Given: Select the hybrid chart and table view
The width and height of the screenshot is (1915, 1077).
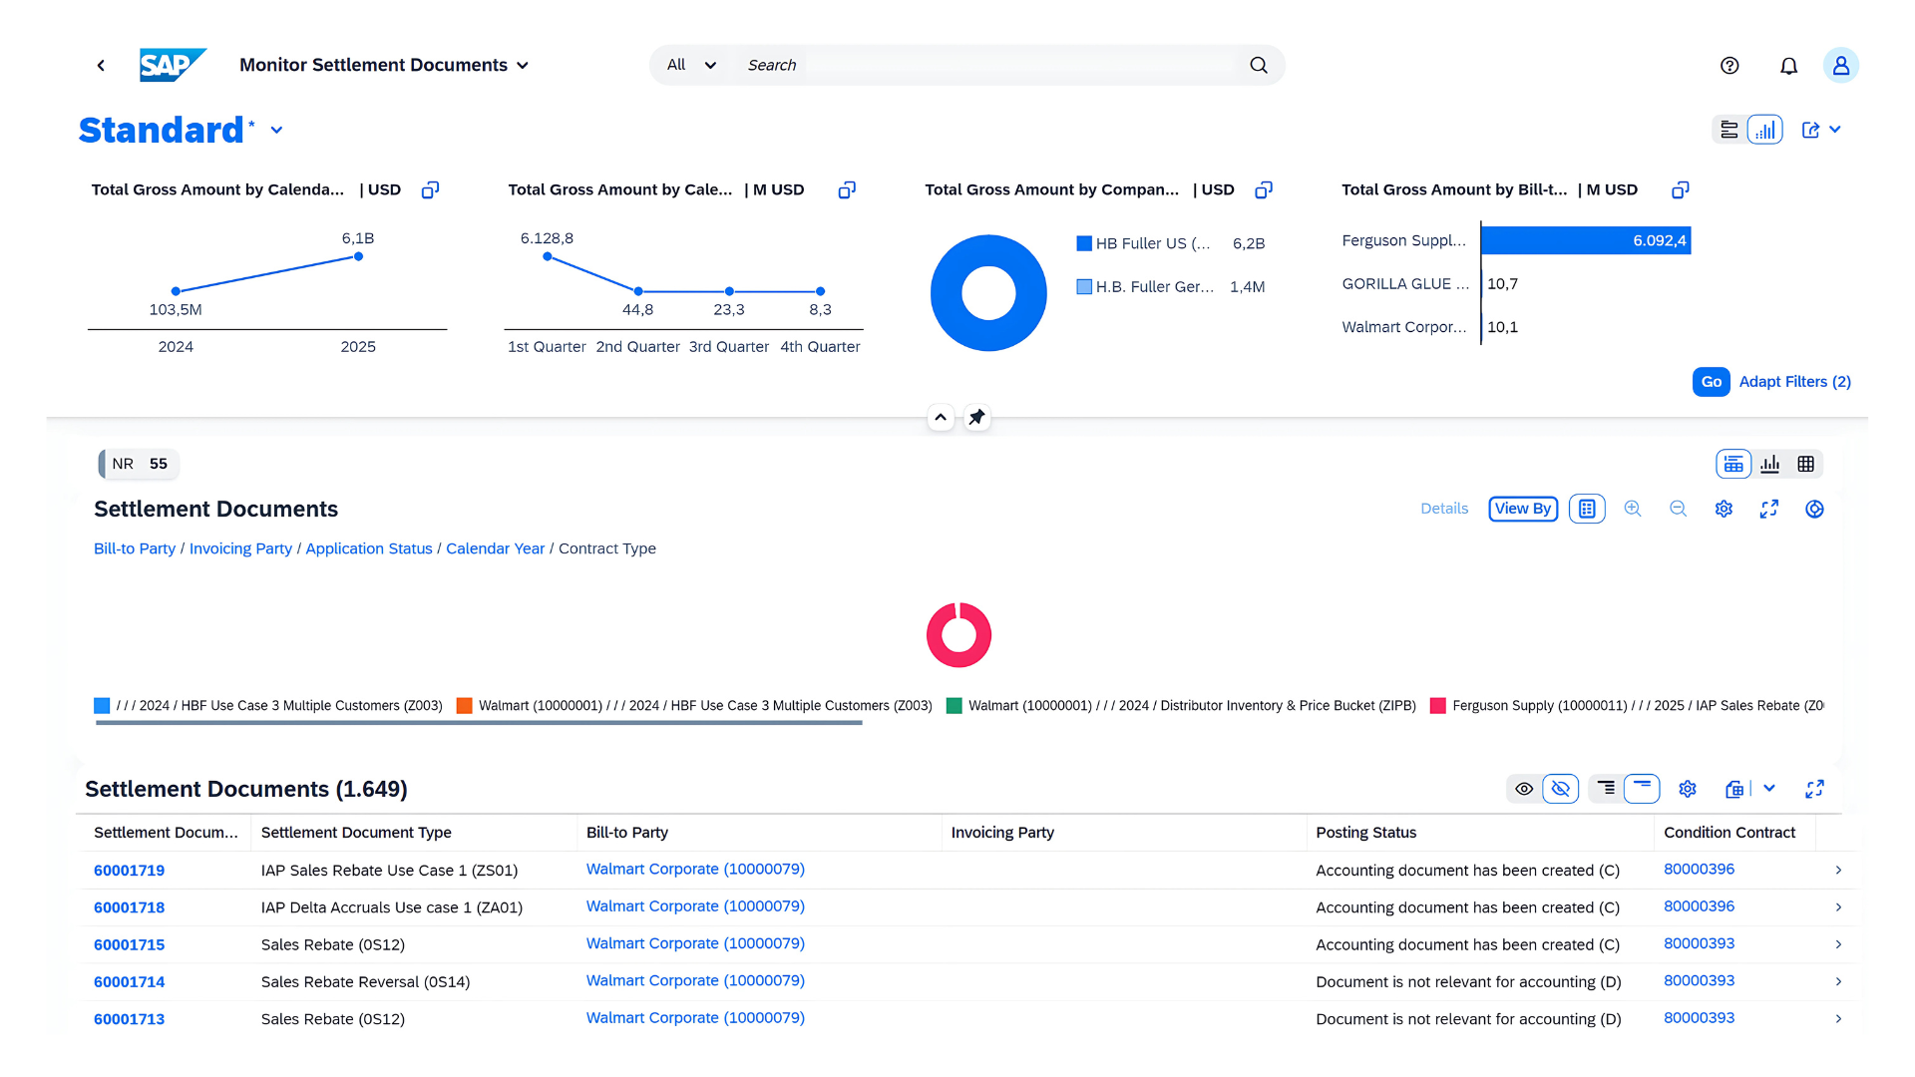Looking at the screenshot, I should [1733, 464].
